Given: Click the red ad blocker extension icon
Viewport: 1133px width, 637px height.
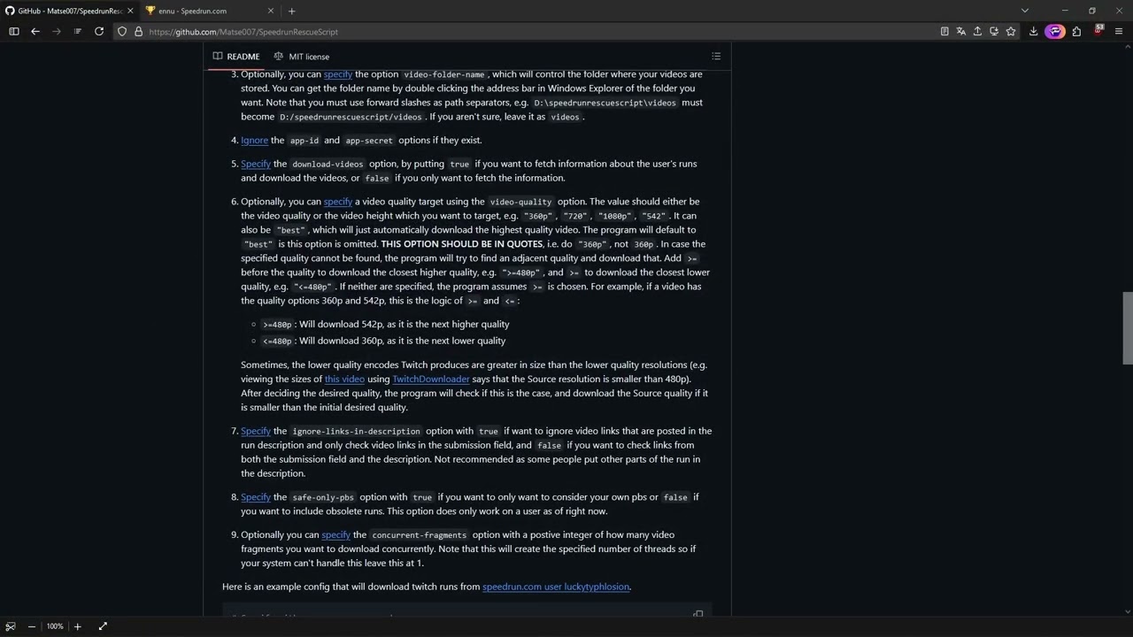Looking at the screenshot, I should point(1098,31).
